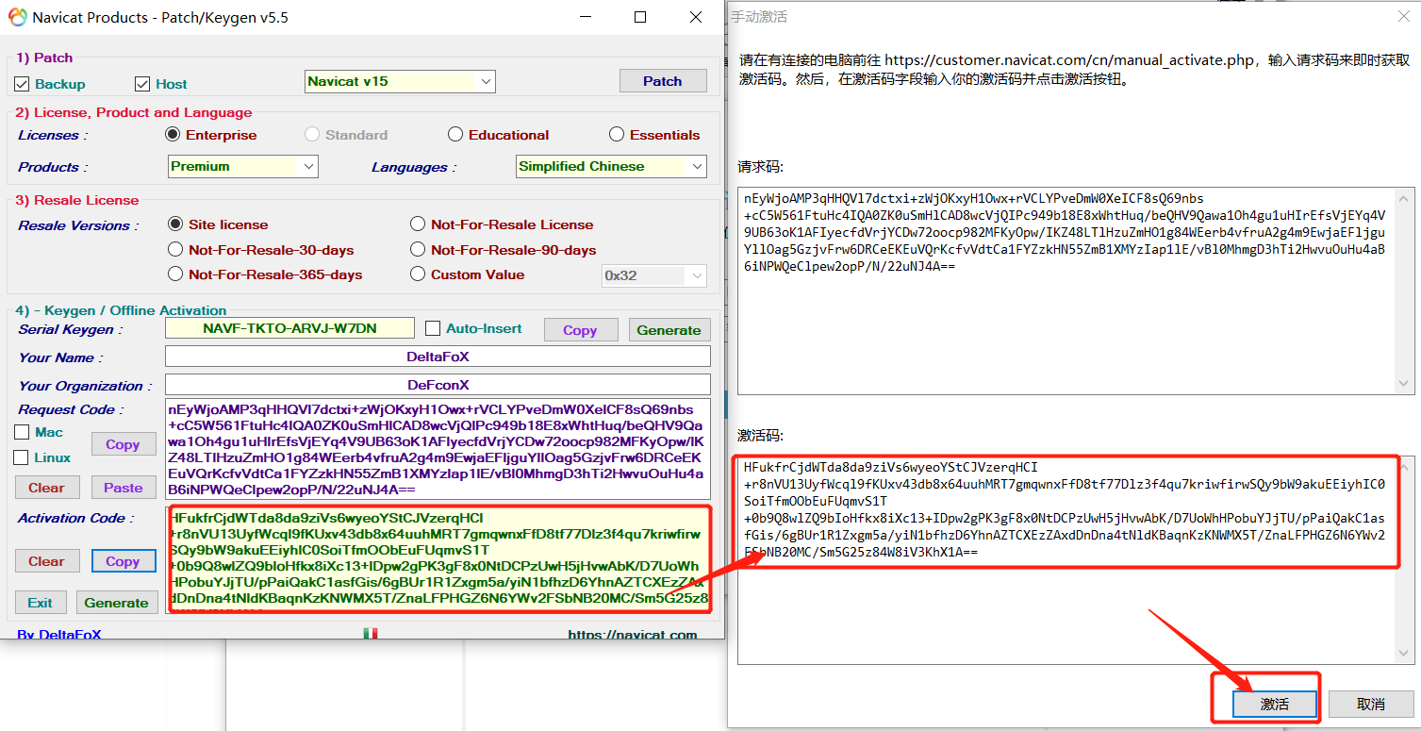Click the 取消 button in dialog

pyautogui.click(x=1371, y=704)
